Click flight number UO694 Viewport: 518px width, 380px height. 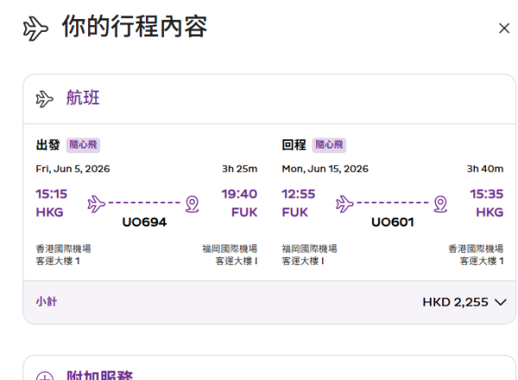coord(144,222)
